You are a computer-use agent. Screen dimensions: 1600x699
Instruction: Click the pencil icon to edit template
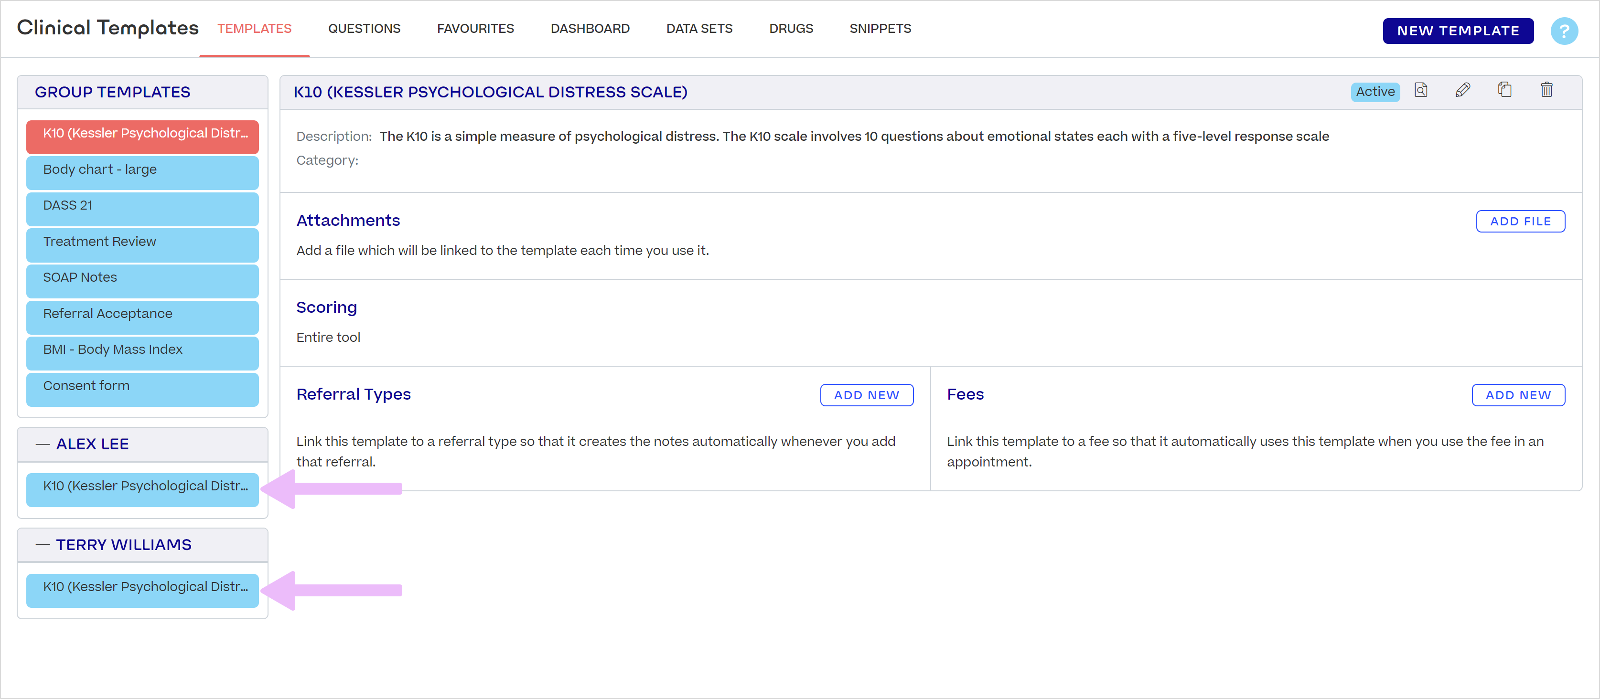point(1463,91)
